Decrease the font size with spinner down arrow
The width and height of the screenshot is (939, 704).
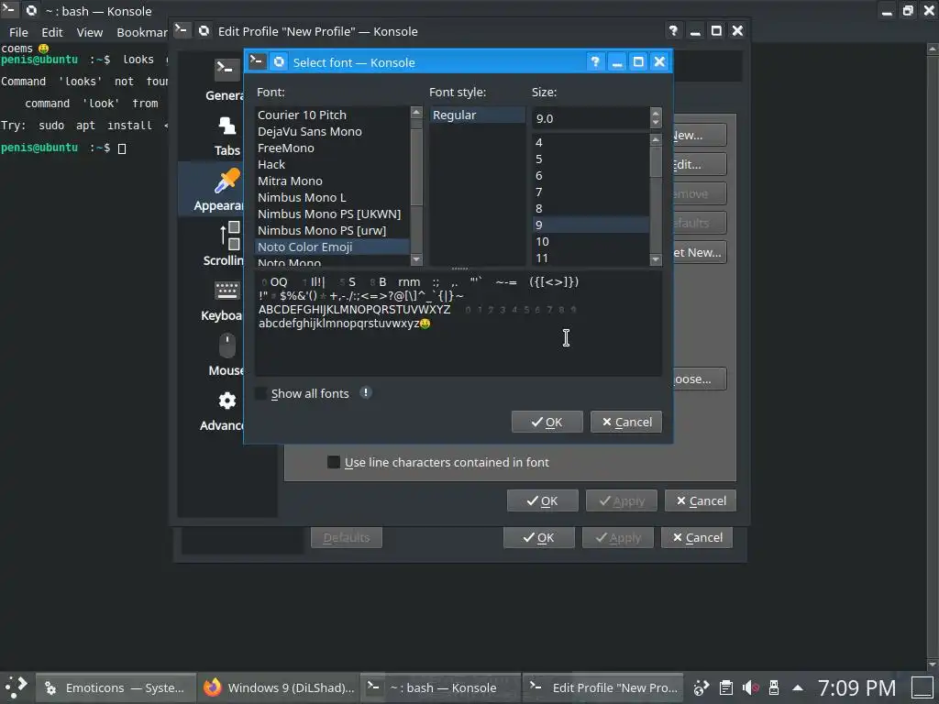coord(656,123)
